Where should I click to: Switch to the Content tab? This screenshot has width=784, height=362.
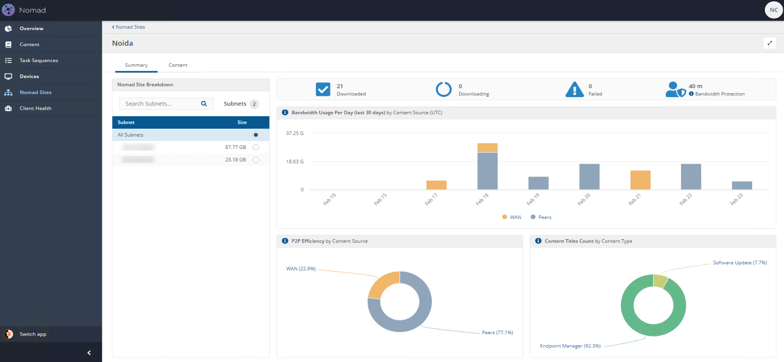(x=178, y=65)
